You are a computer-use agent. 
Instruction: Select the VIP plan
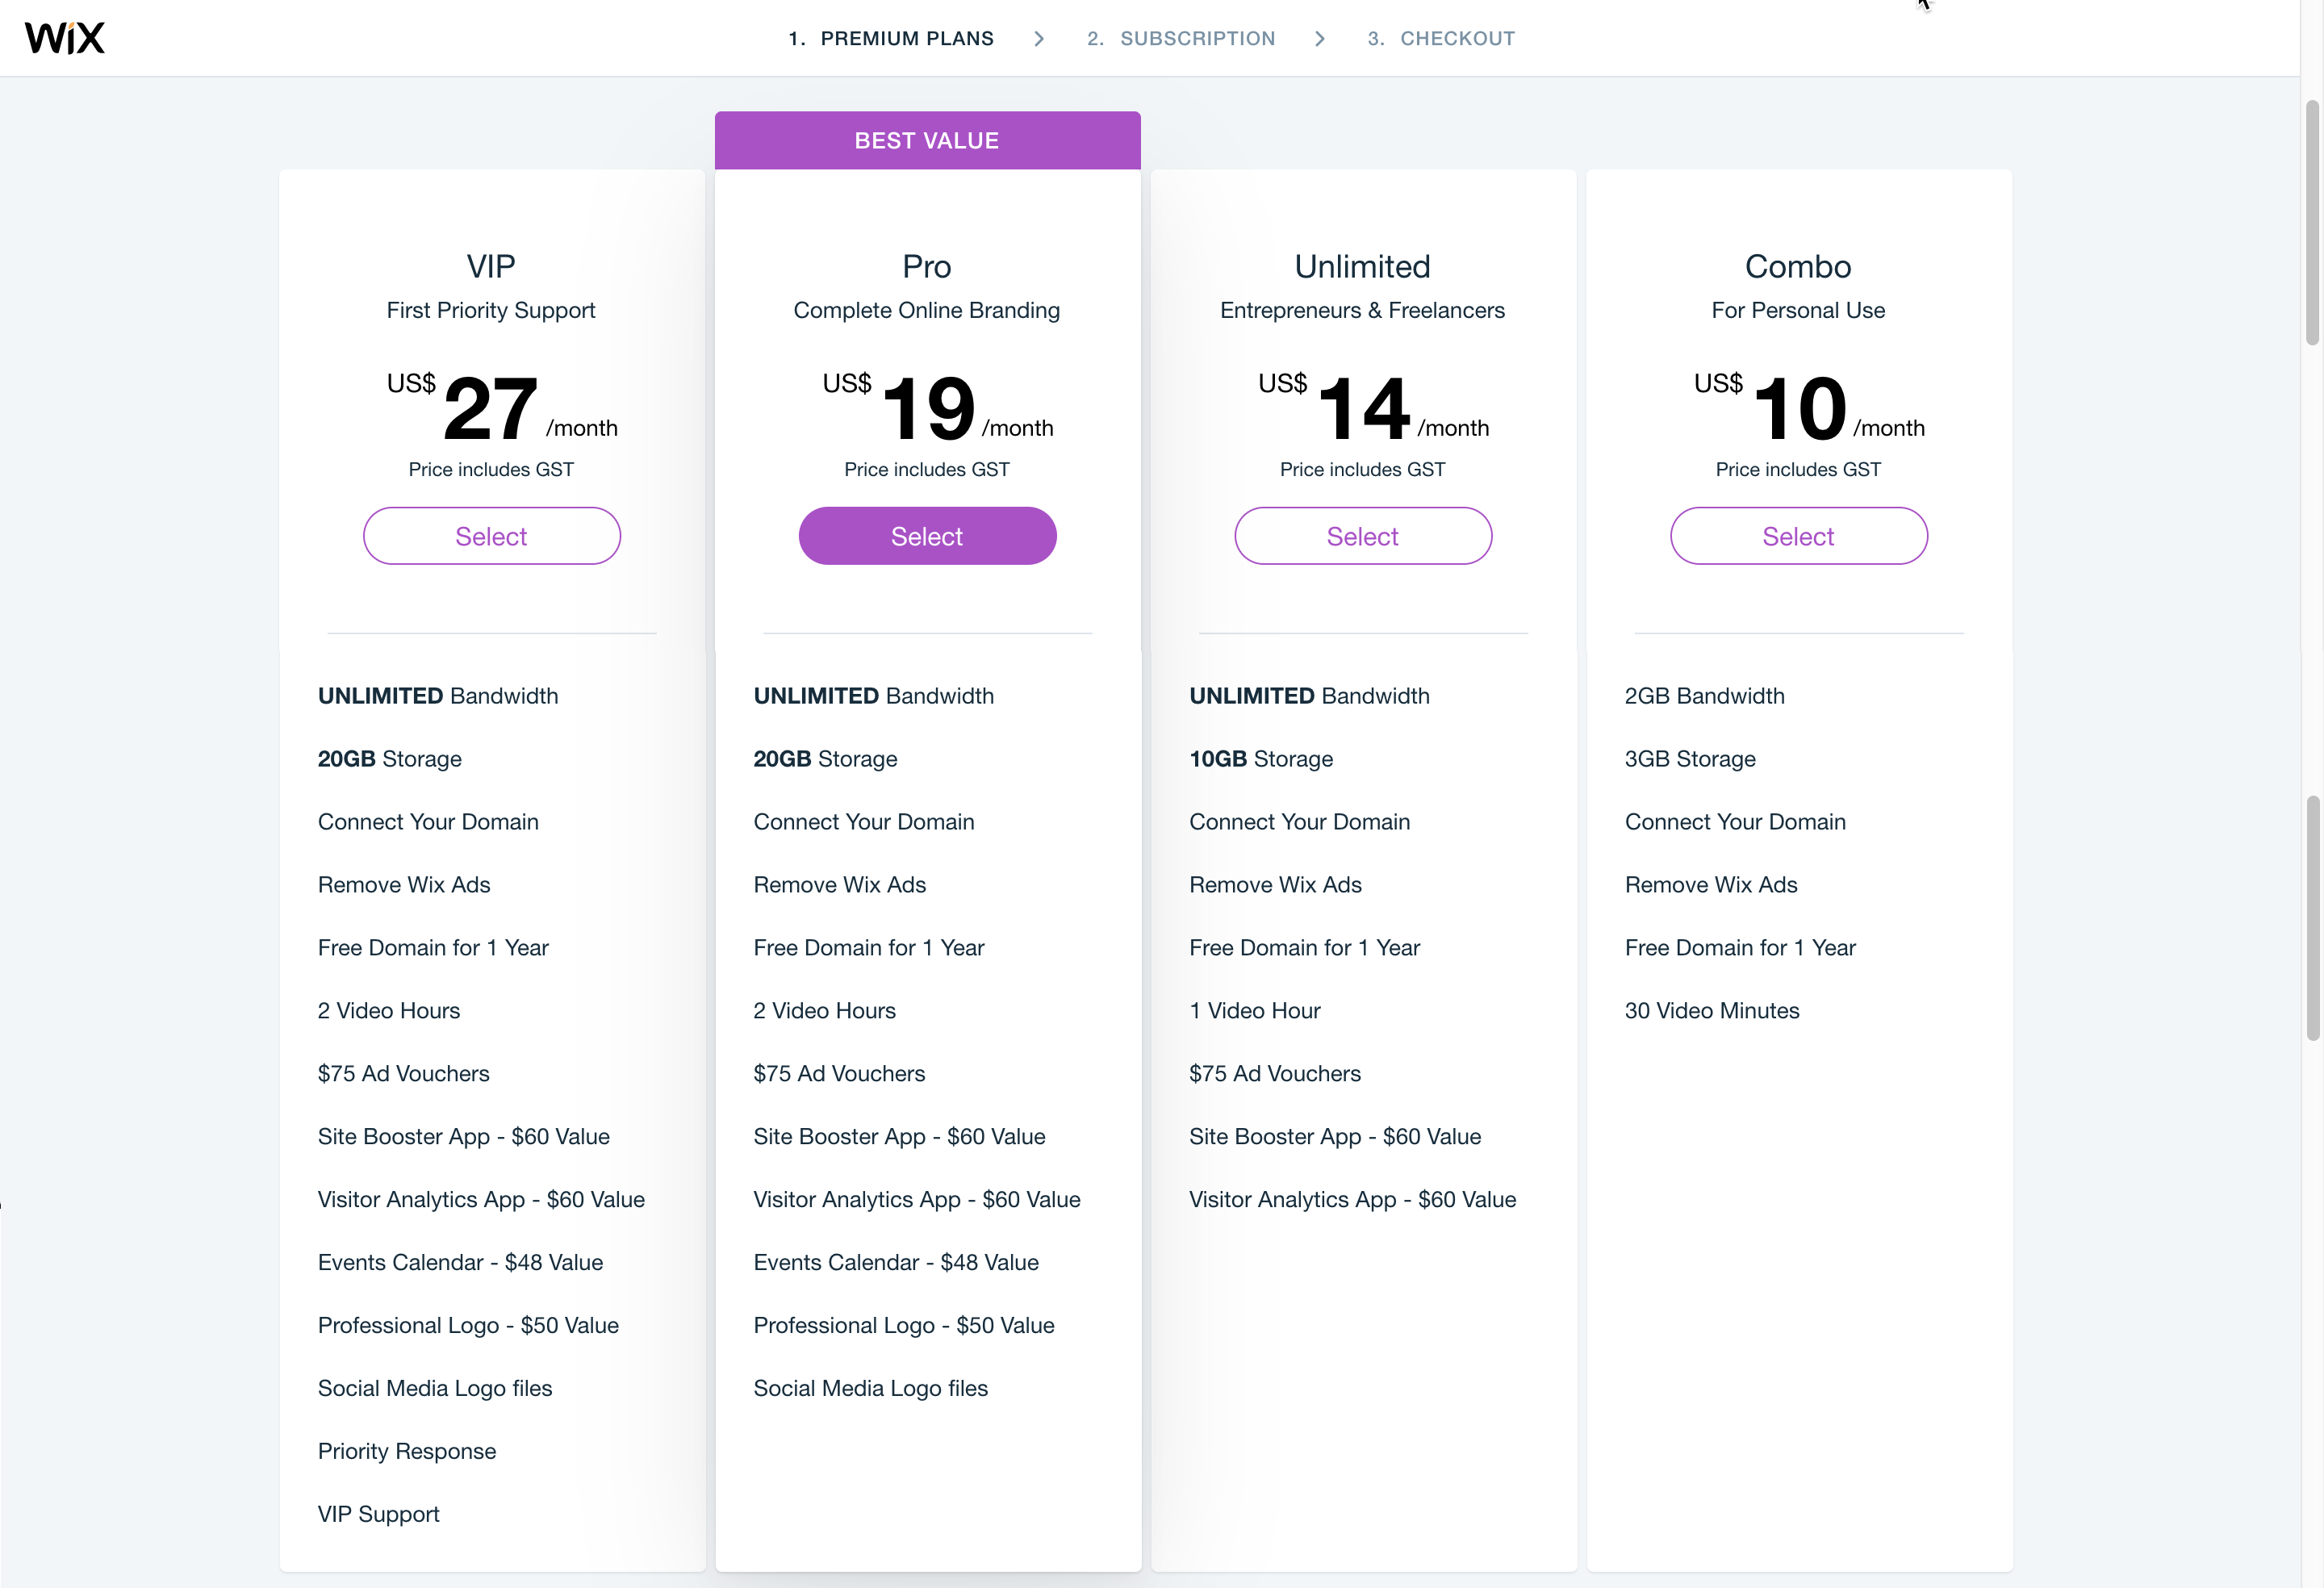491,536
